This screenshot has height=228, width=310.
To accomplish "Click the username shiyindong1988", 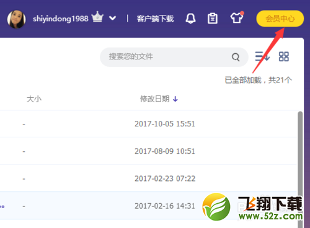I will (x=61, y=19).
